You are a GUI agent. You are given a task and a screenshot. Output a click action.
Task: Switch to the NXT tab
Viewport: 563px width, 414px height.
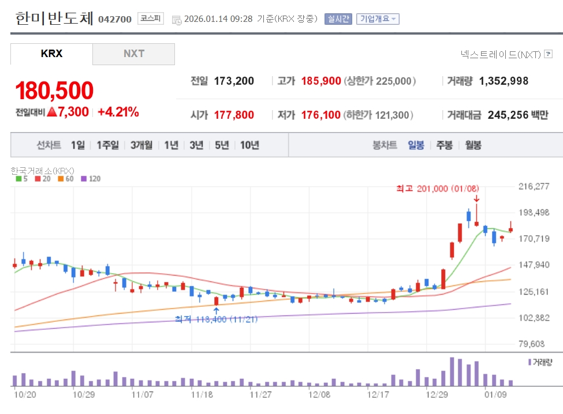tap(133, 54)
